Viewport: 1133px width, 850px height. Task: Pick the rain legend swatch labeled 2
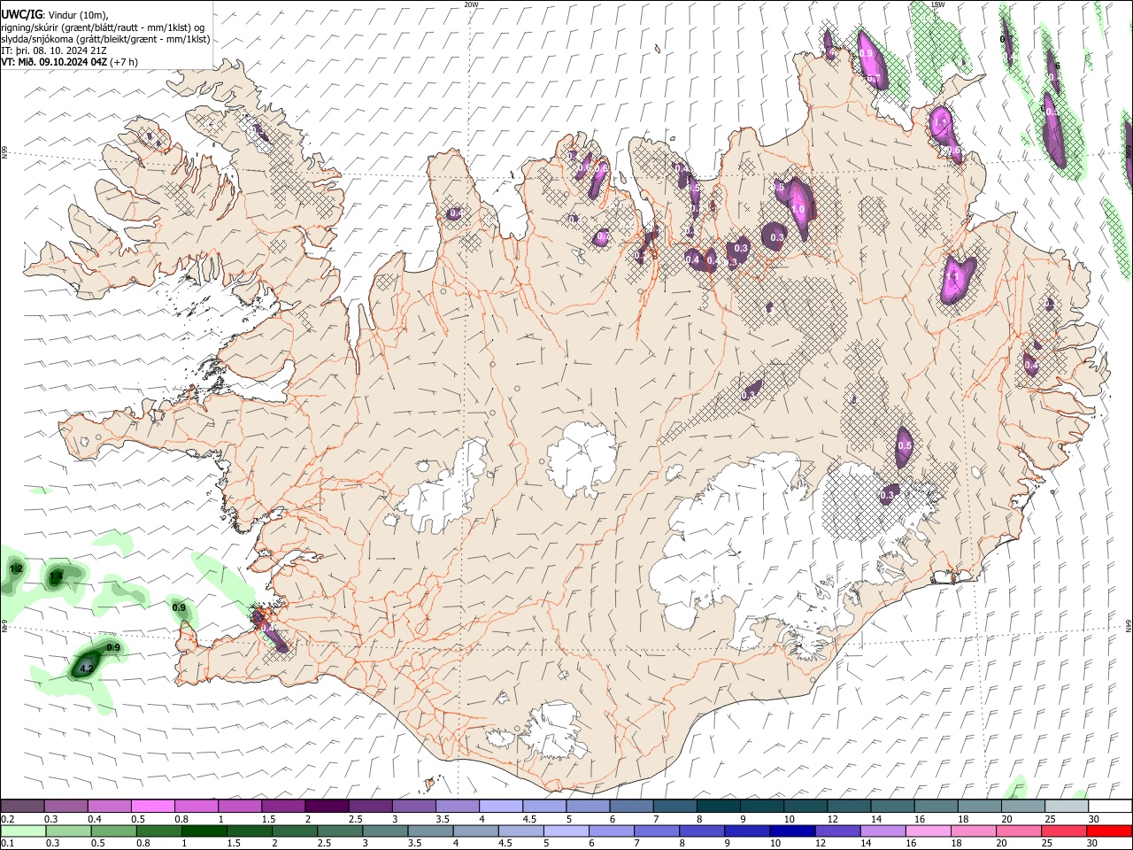[x=296, y=831]
